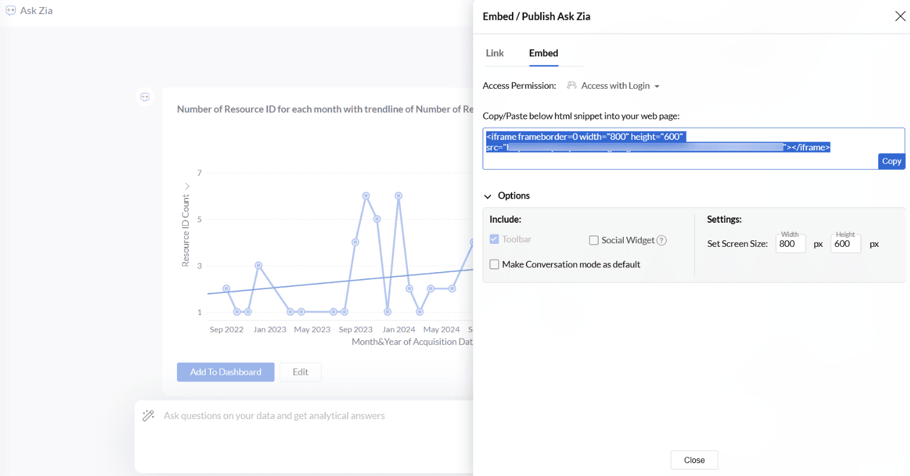Toggle the Toolbar checkbox
910x476 pixels.
pyautogui.click(x=494, y=240)
